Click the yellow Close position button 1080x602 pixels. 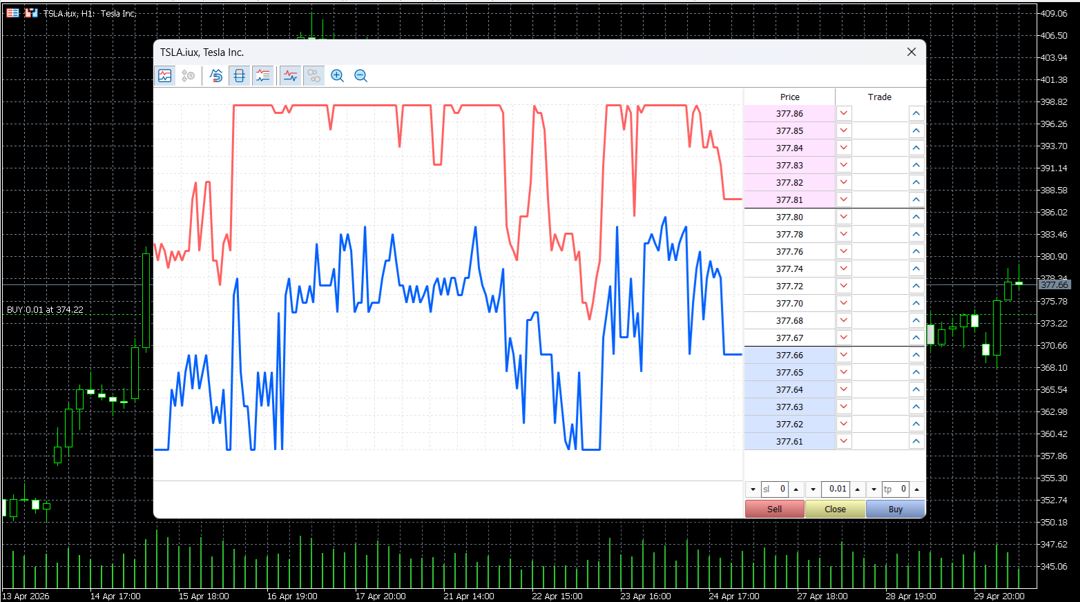click(835, 509)
